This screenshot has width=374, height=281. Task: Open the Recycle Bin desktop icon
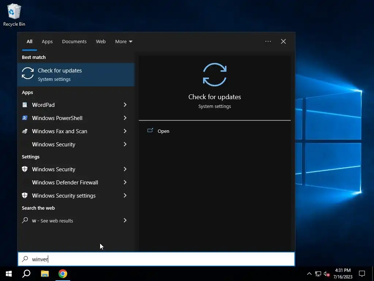pos(14,15)
